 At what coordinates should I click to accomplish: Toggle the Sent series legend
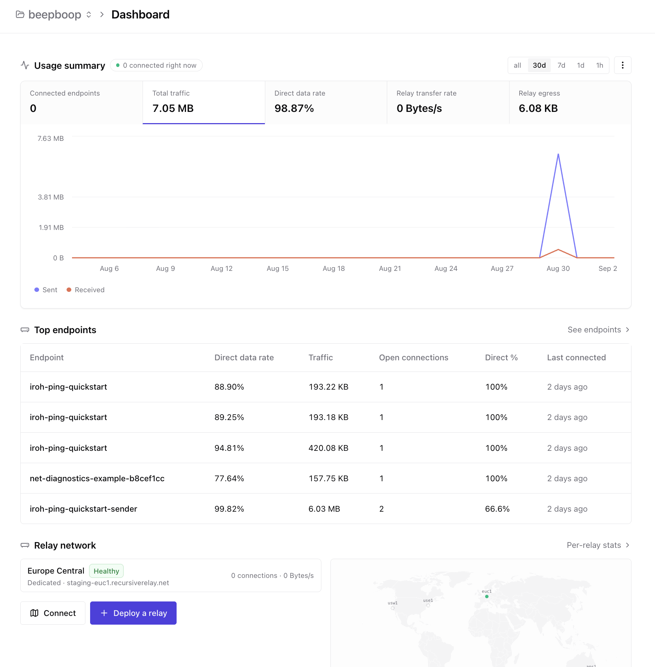(x=46, y=290)
